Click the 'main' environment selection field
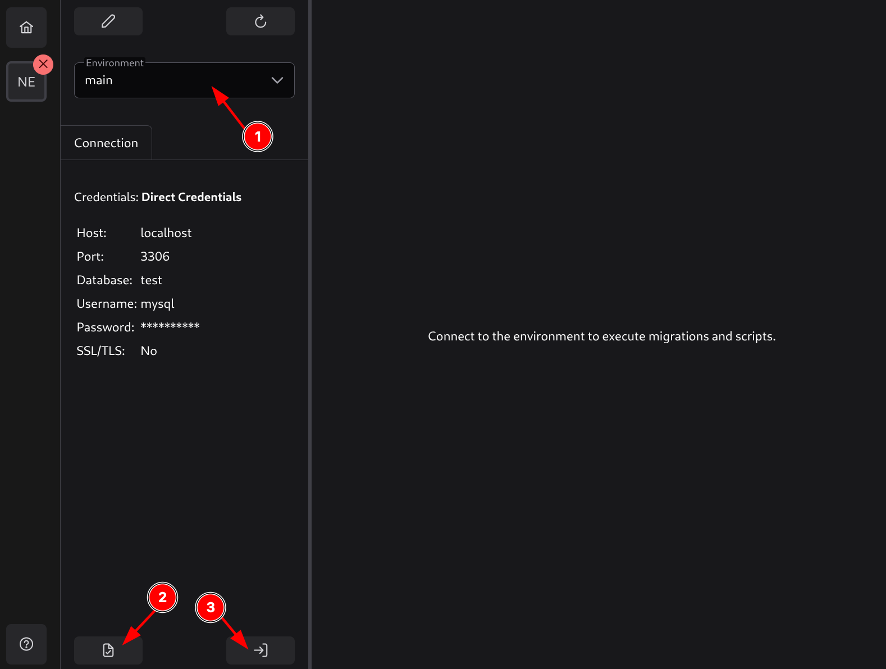Viewport: 886px width, 669px height. point(168,80)
